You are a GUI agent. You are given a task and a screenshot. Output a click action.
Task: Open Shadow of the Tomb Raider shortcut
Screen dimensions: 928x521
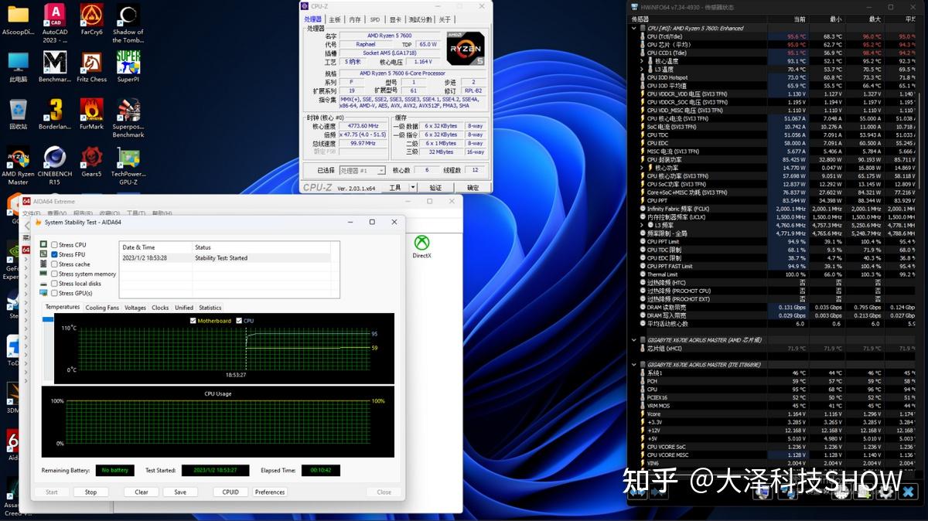128,22
